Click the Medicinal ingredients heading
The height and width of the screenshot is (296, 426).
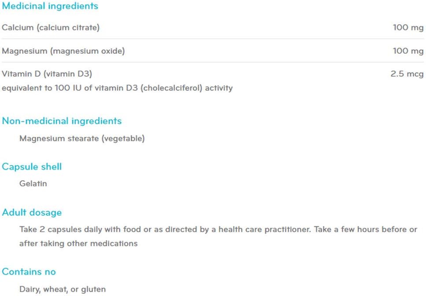tap(50, 6)
